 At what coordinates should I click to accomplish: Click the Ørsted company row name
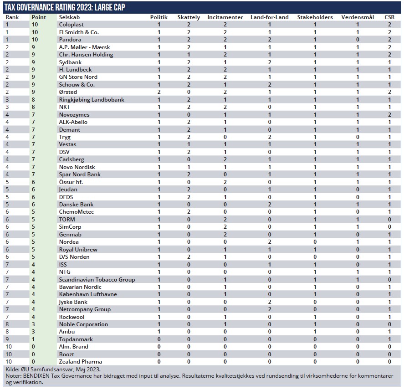coord(69,92)
